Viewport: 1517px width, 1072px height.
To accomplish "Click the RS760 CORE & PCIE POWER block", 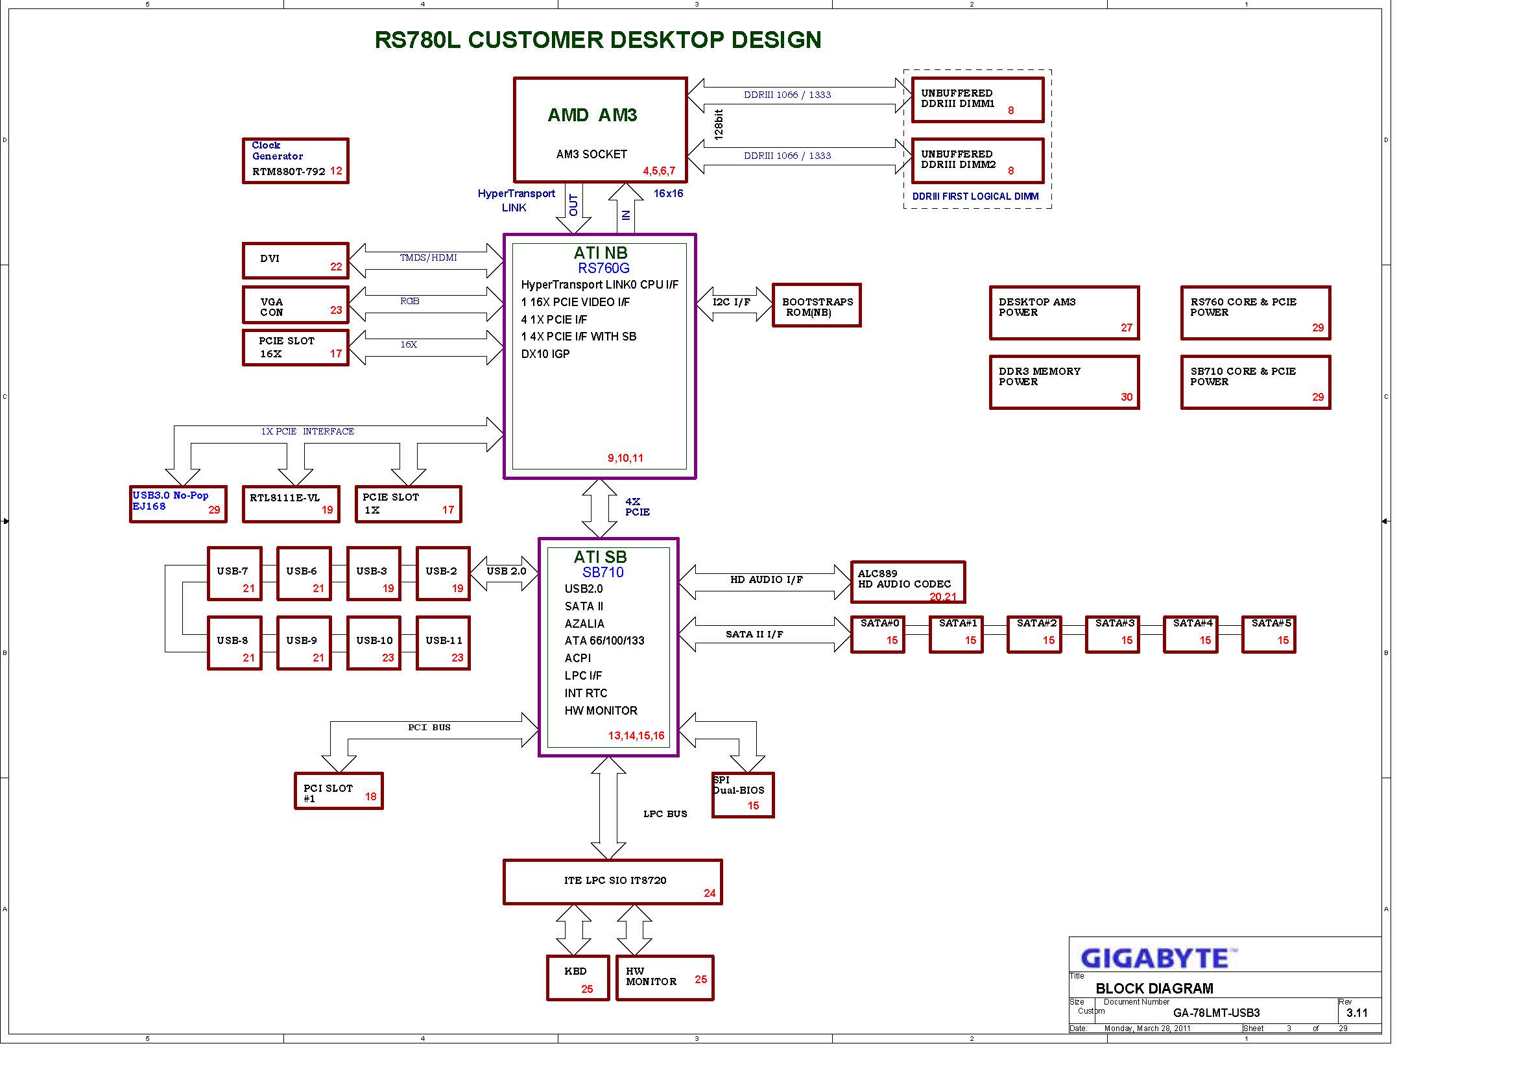I will tap(1256, 313).
